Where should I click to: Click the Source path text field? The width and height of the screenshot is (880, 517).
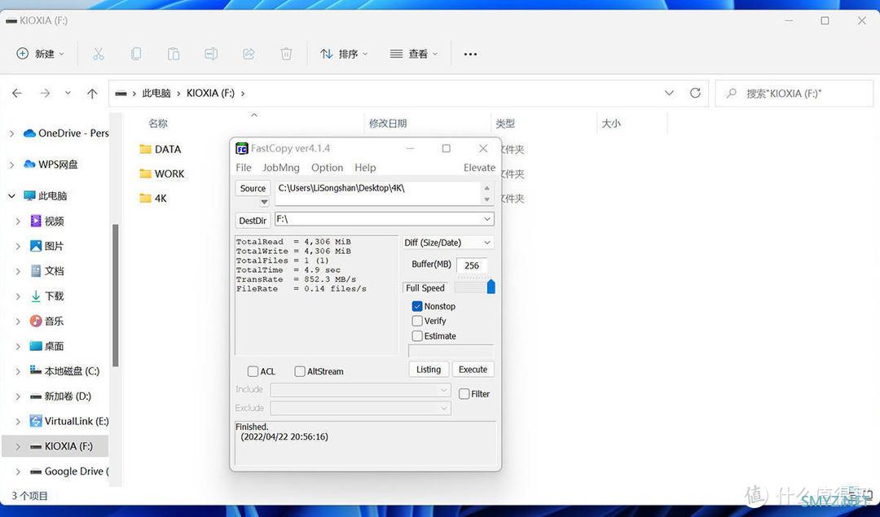(x=378, y=193)
